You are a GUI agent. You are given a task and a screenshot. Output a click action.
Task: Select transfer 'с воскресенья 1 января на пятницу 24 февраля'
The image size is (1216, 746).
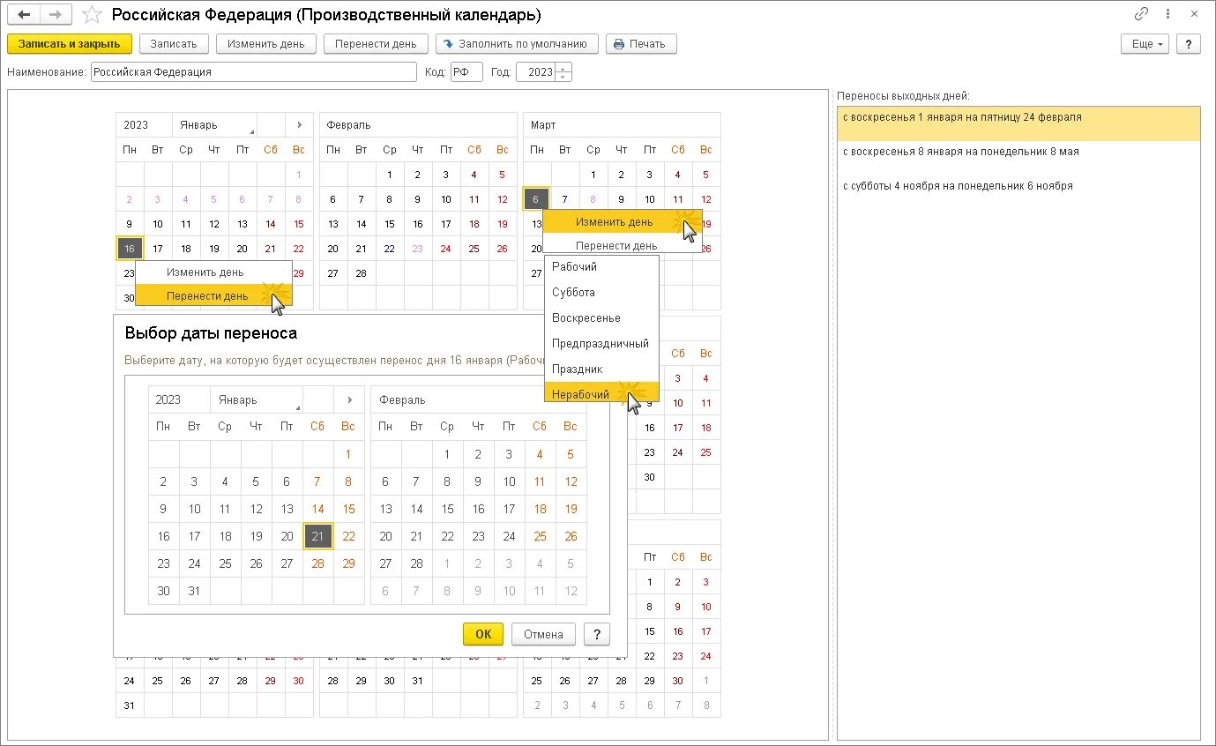(1018, 123)
